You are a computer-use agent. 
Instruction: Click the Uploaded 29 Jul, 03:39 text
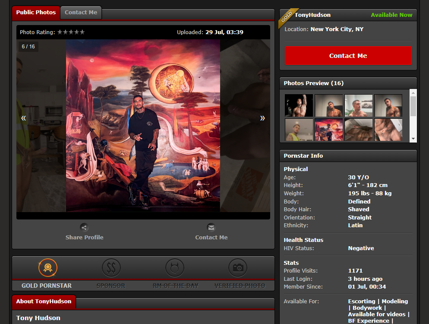(x=210, y=32)
